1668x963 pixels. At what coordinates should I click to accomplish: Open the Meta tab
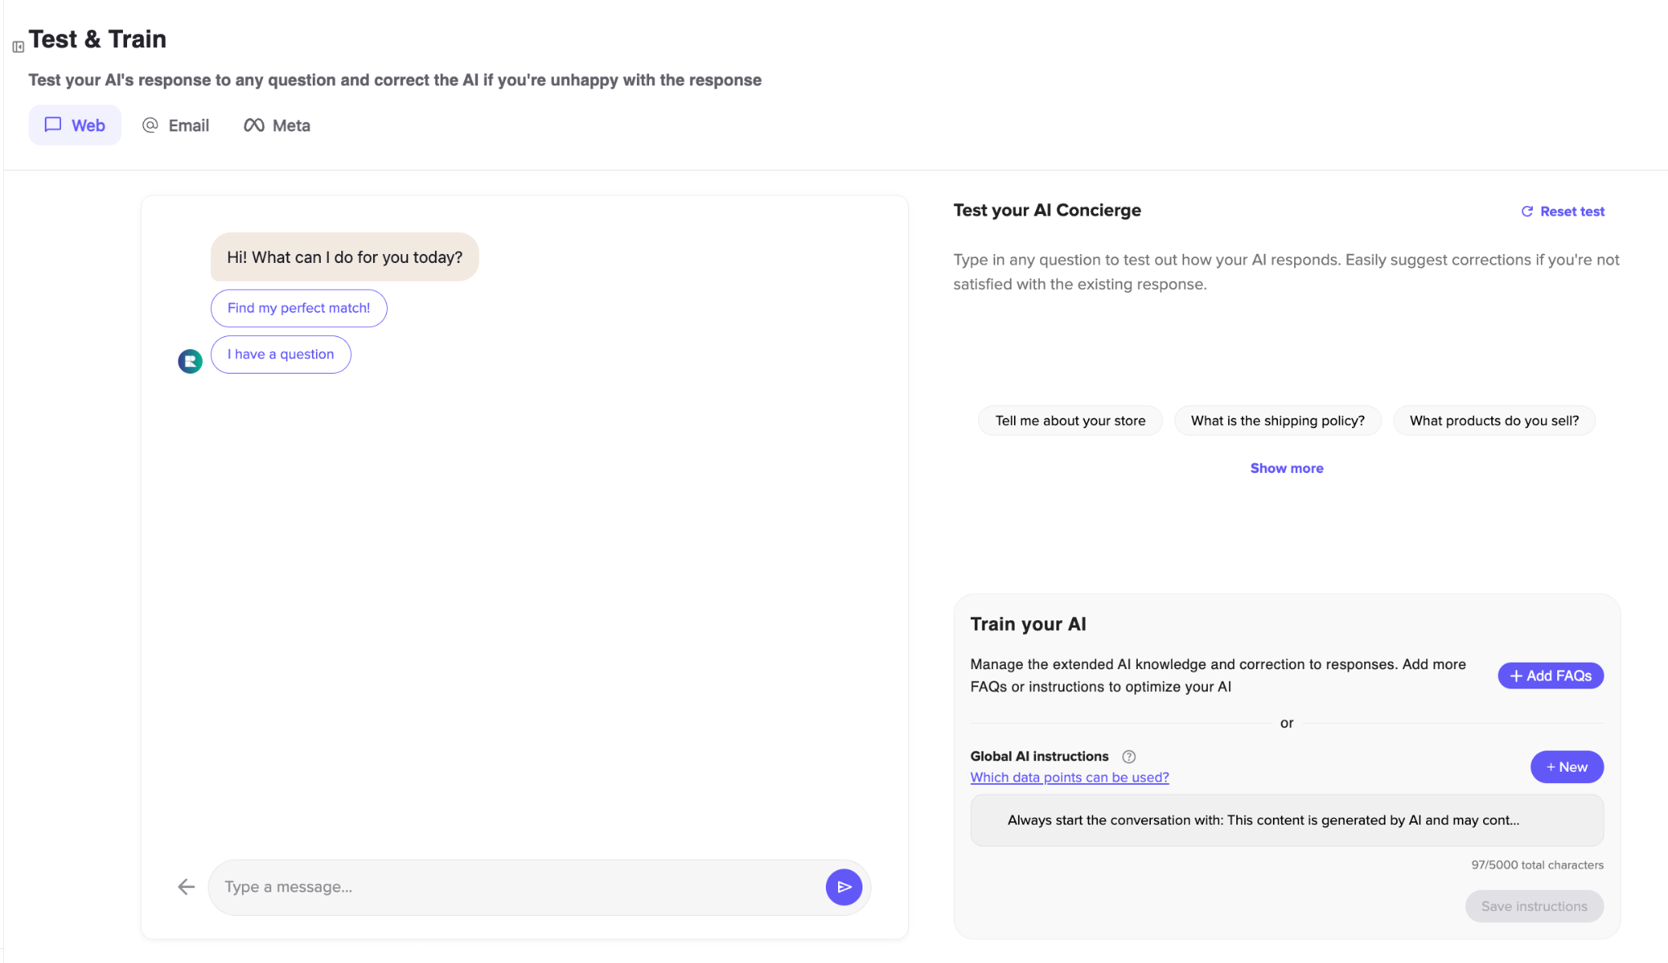pos(277,125)
